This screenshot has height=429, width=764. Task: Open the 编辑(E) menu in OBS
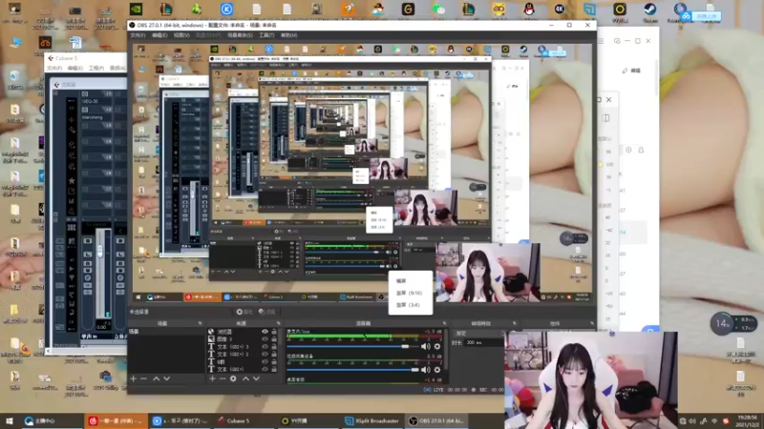click(159, 35)
